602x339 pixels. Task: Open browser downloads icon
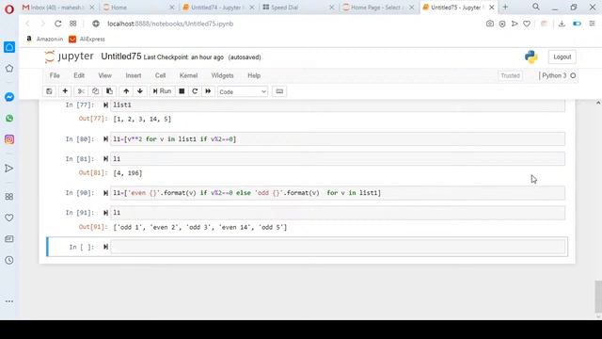click(x=562, y=24)
